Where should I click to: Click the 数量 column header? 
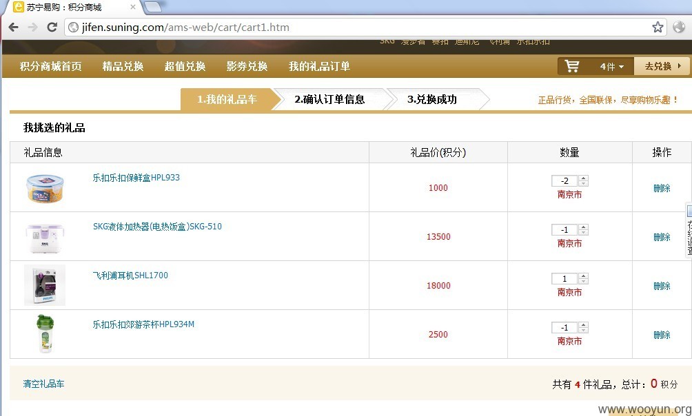click(x=569, y=153)
